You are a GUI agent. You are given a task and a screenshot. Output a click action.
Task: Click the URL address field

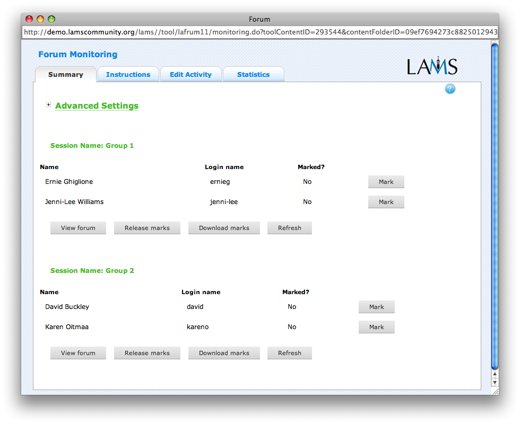click(260, 32)
